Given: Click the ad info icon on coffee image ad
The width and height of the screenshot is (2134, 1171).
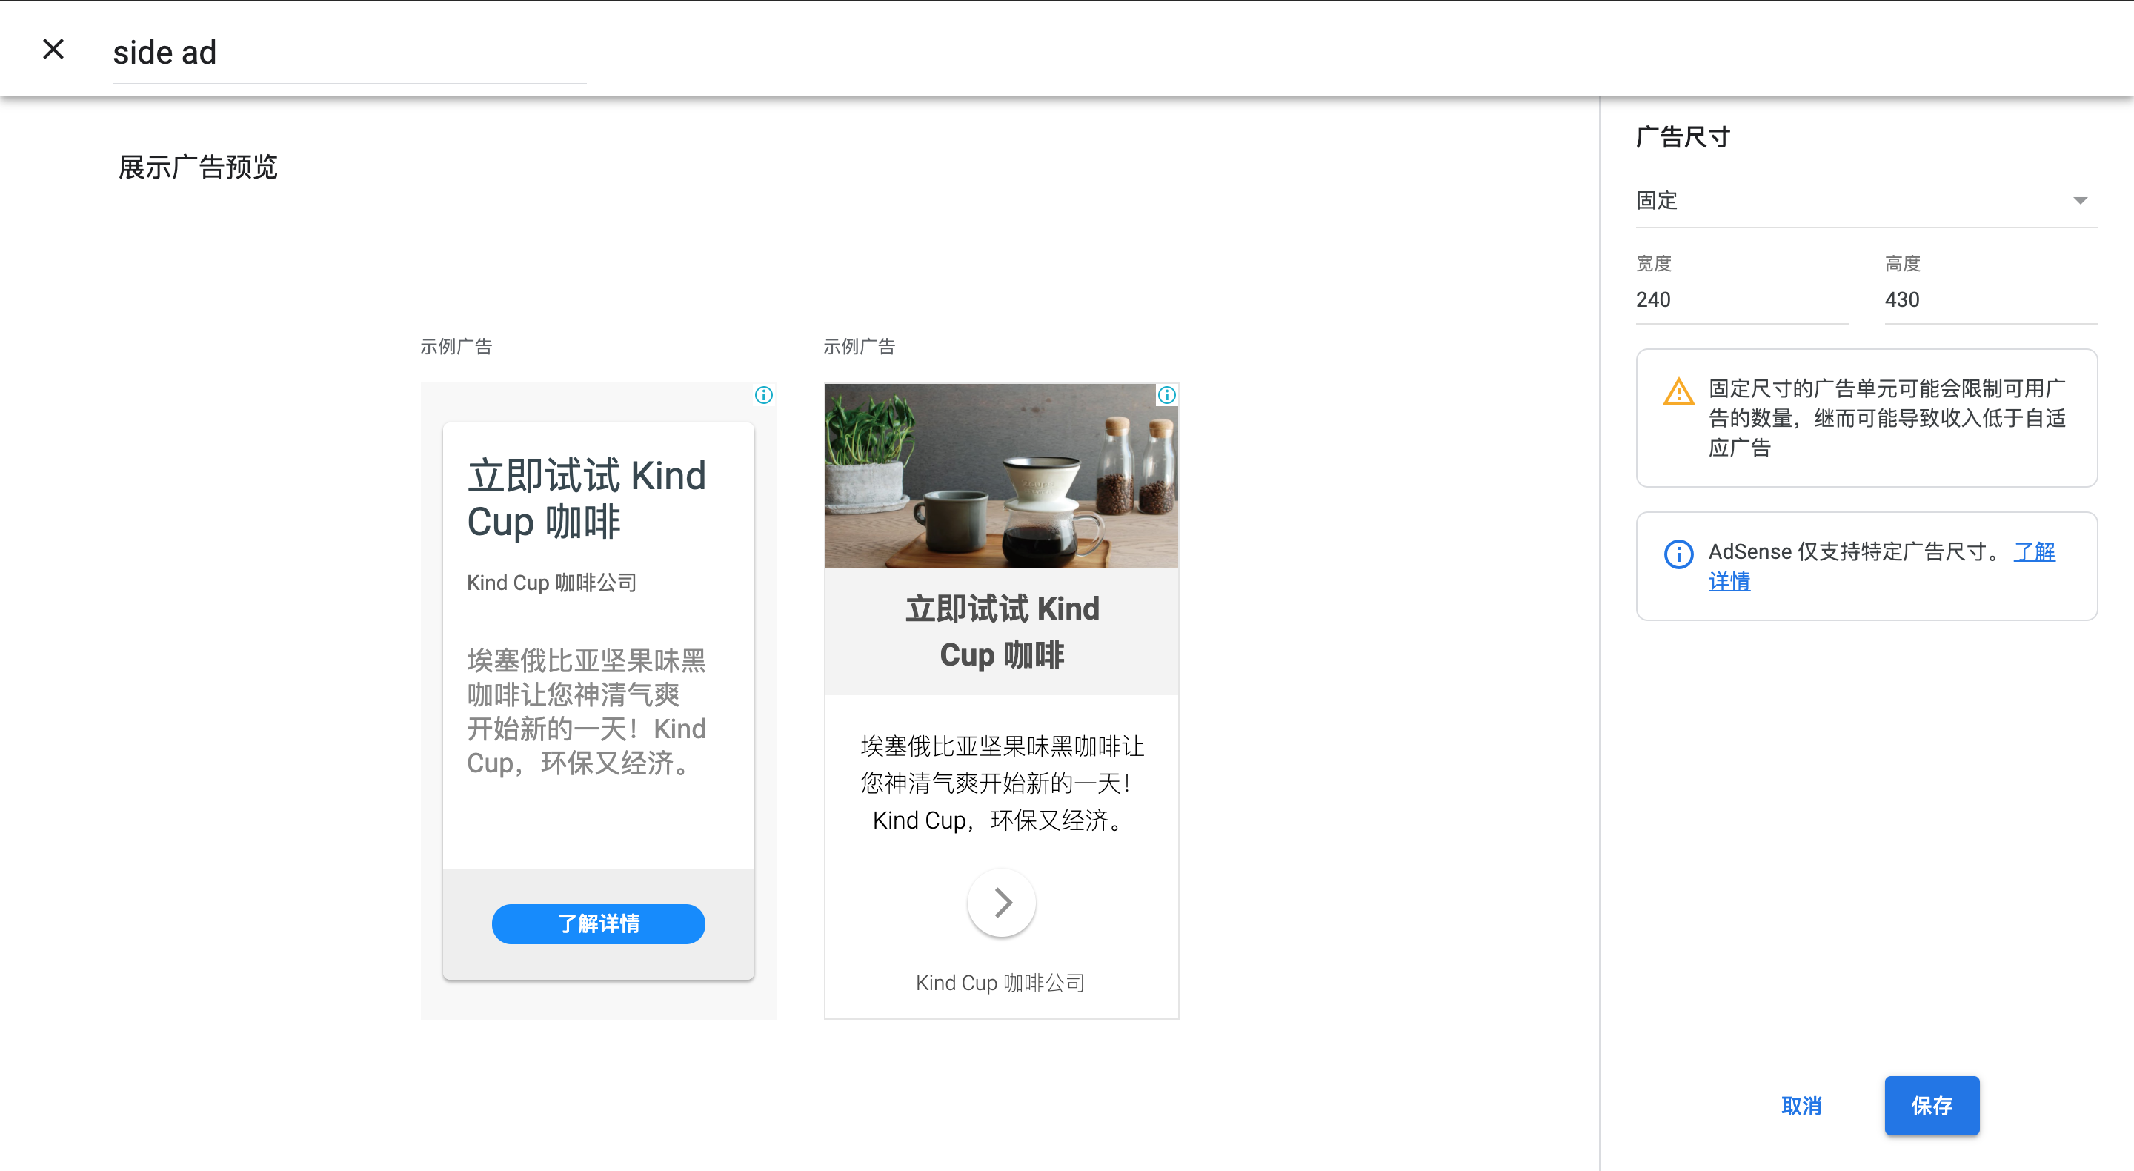Looking at the screenshot, I should pos(1166,395).
